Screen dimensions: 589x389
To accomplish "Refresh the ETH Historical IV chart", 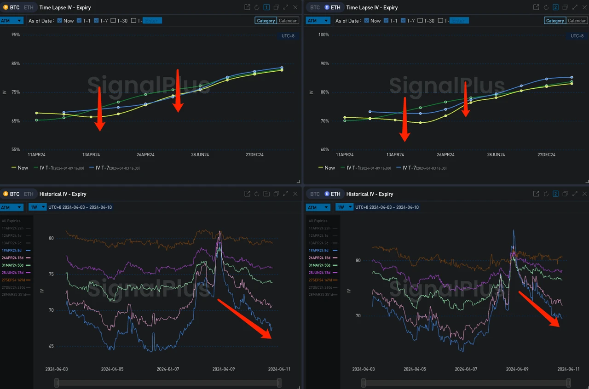I will pyautogui.click(x=545, y=194).
